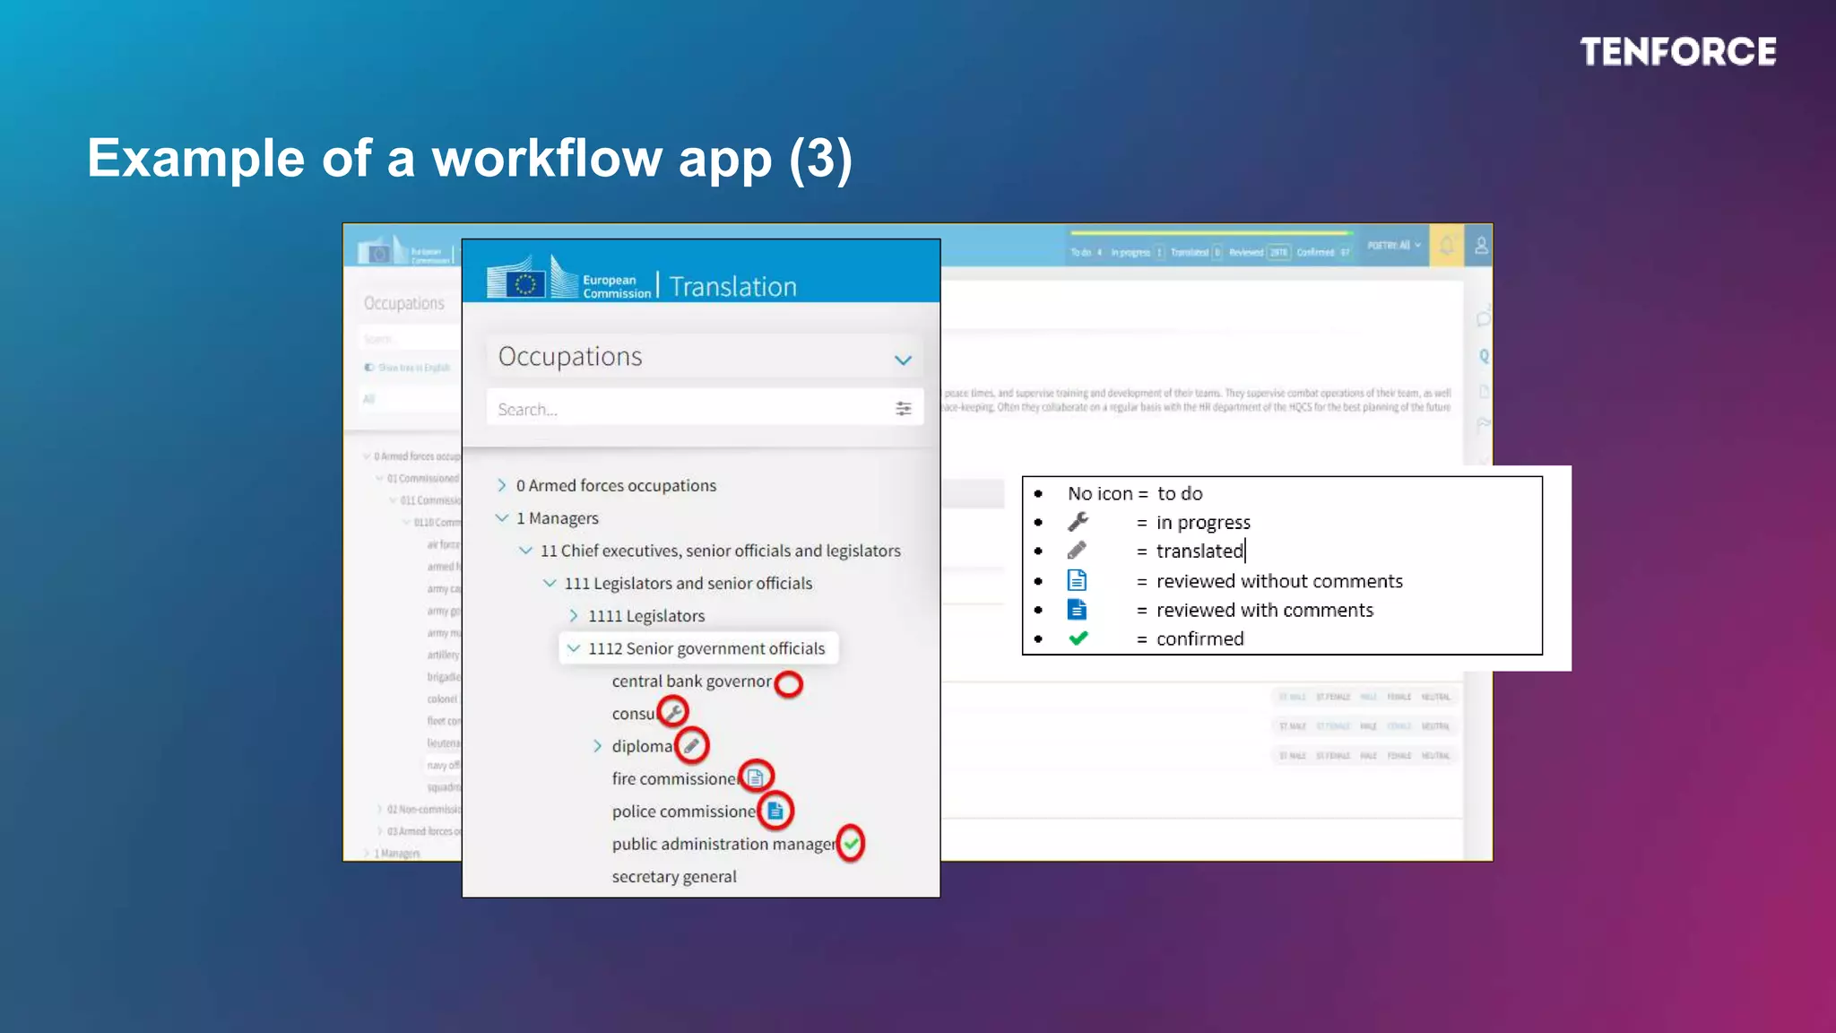Collapse the 1 Managers node

(502, 518)
